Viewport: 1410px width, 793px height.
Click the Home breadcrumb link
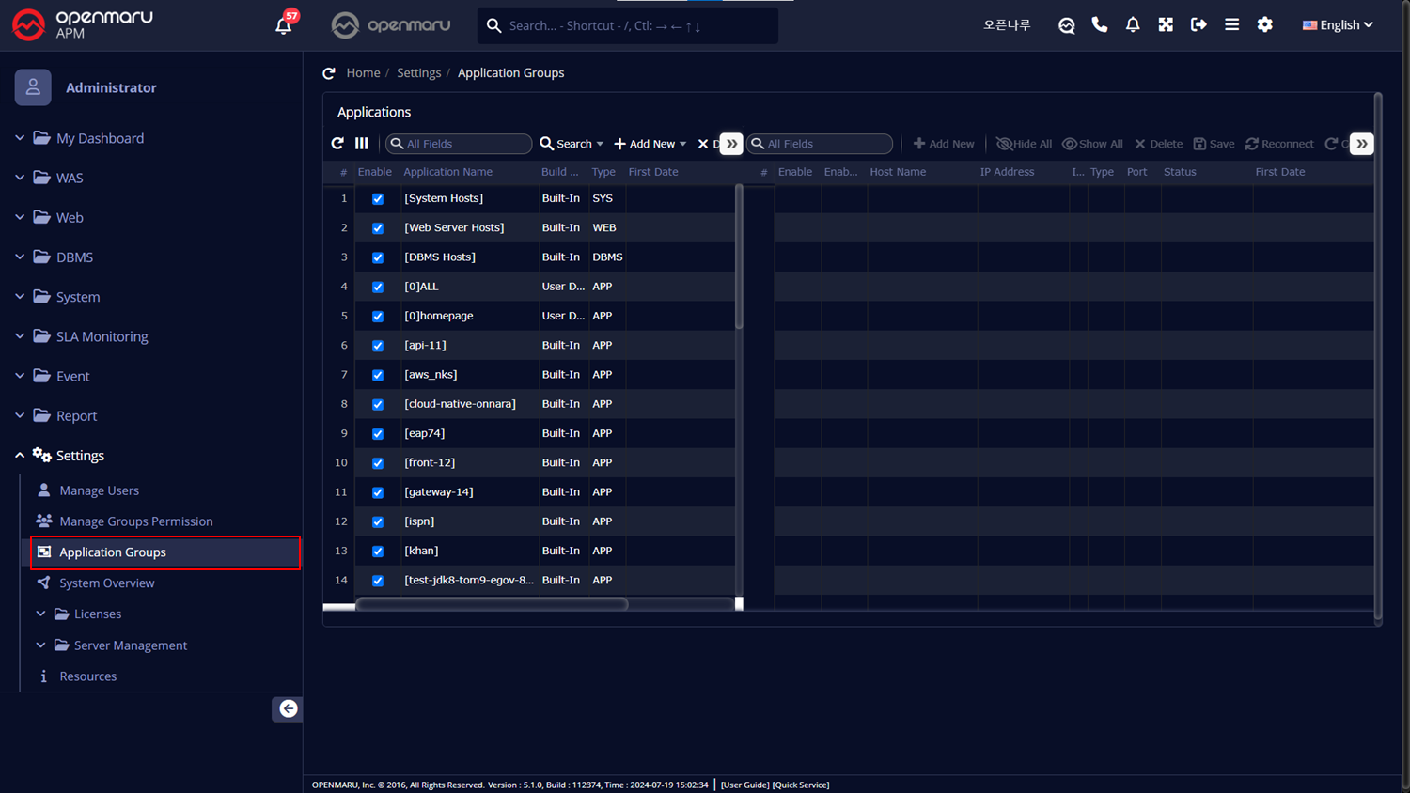click(x=363, y=73)
